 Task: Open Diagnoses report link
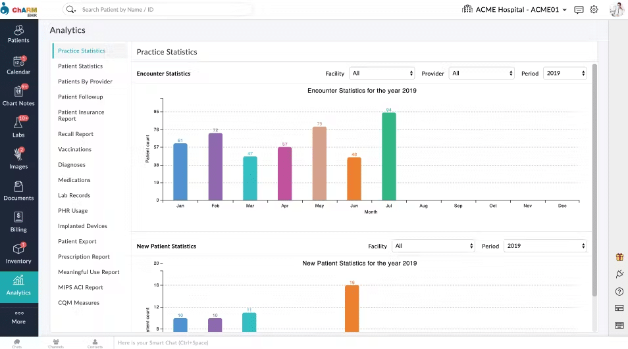[x=72, y=165]
